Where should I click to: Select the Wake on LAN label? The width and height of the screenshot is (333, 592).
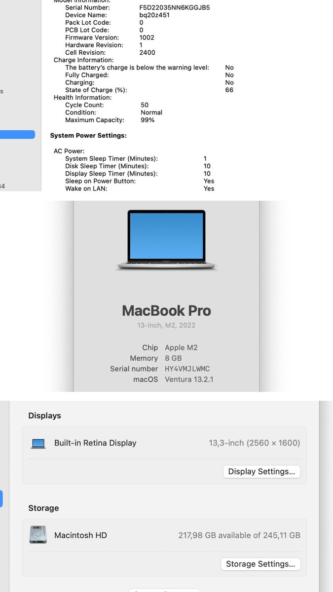click(86, 188)
